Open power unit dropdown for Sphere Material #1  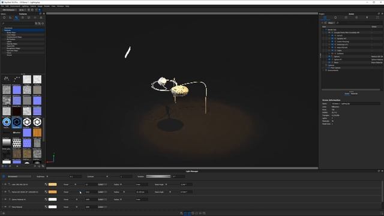point(103,199)
